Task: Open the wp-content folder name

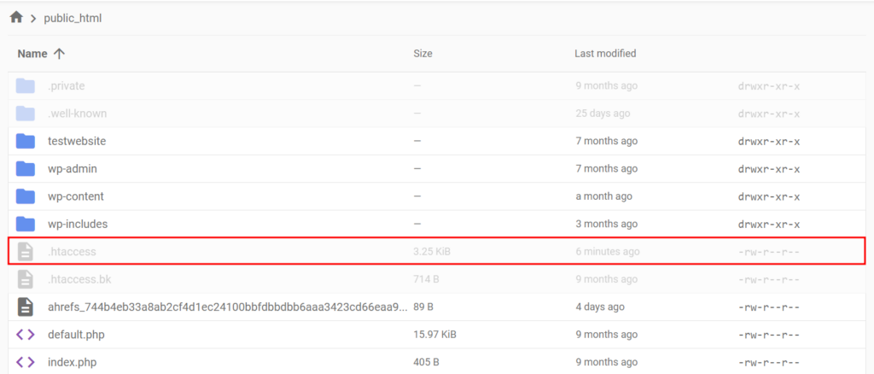Action: tap(76, 196)
